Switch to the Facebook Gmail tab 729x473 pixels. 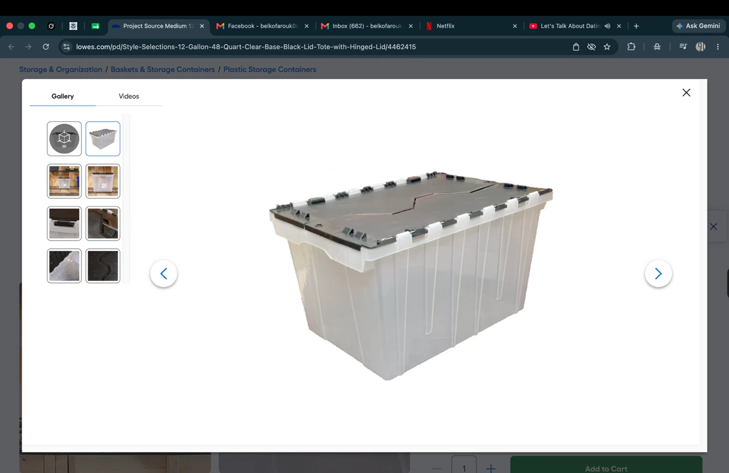point(262,26)
